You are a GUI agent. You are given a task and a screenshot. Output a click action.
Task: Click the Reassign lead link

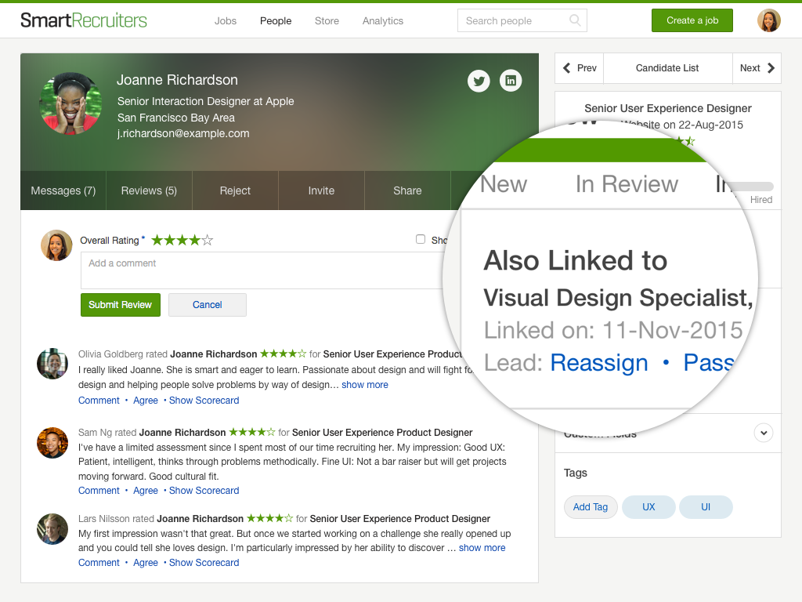click(x=599, y=363)
